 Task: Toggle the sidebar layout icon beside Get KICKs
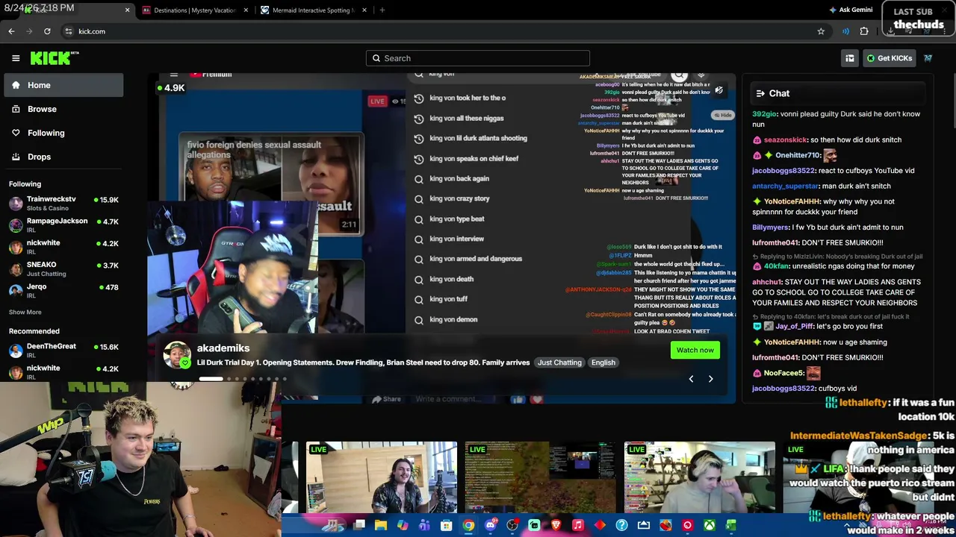tap(850, 58)
